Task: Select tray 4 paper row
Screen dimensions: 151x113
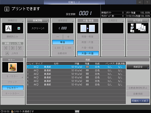Action: click(x=76, y=77)
